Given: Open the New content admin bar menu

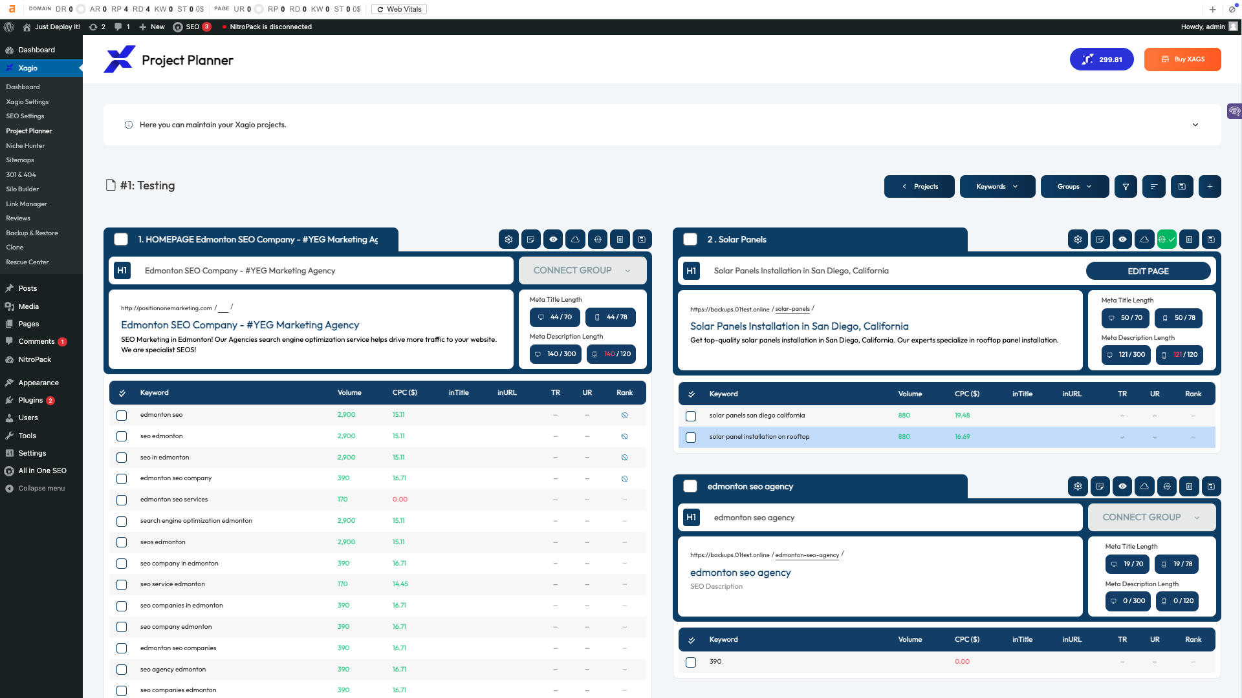Looking at the screenshot, I should (152, 26).
